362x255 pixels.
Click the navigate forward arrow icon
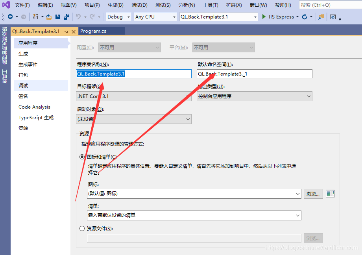tap(24, 17)
